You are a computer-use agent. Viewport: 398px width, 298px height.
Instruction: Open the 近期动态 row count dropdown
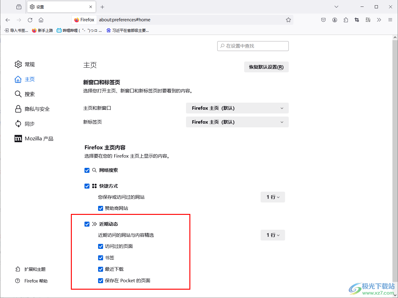(x=273, y=235)
